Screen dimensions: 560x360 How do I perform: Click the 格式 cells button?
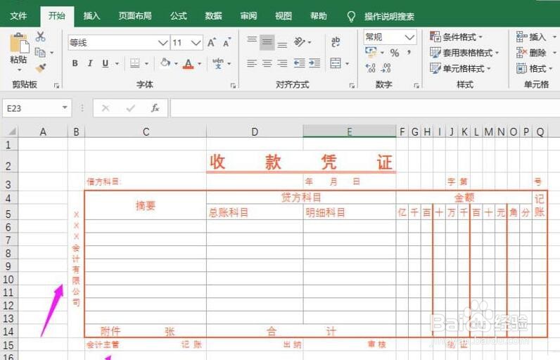pos(531,68)
